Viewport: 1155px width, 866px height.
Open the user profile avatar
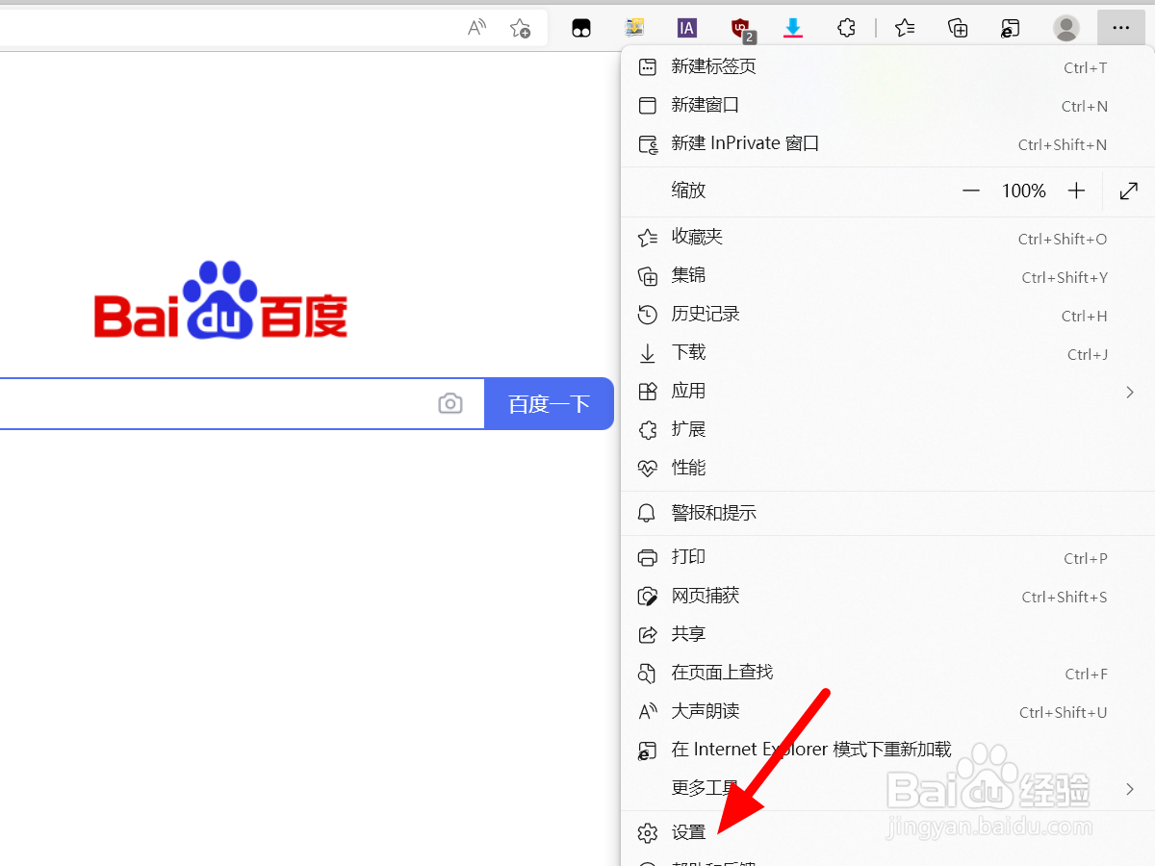(x=1066, y=28)
